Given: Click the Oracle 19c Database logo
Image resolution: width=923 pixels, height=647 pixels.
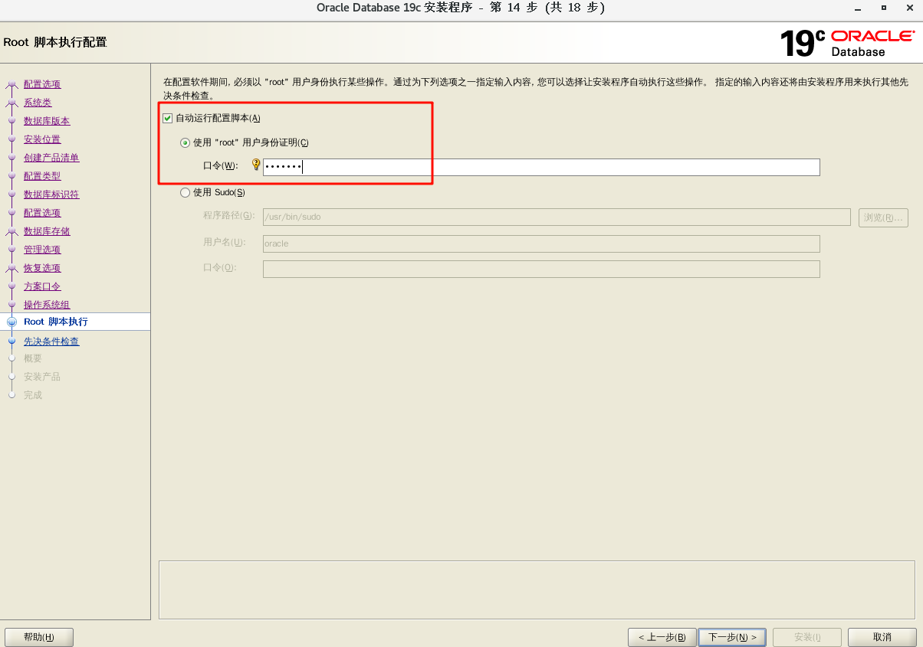Looking at the screenshot, I should [x=846, y=43].
